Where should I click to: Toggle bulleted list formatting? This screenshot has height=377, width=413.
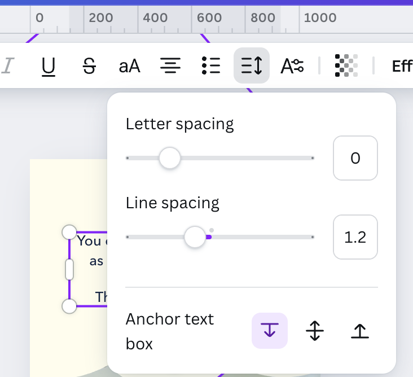[211, 65]
